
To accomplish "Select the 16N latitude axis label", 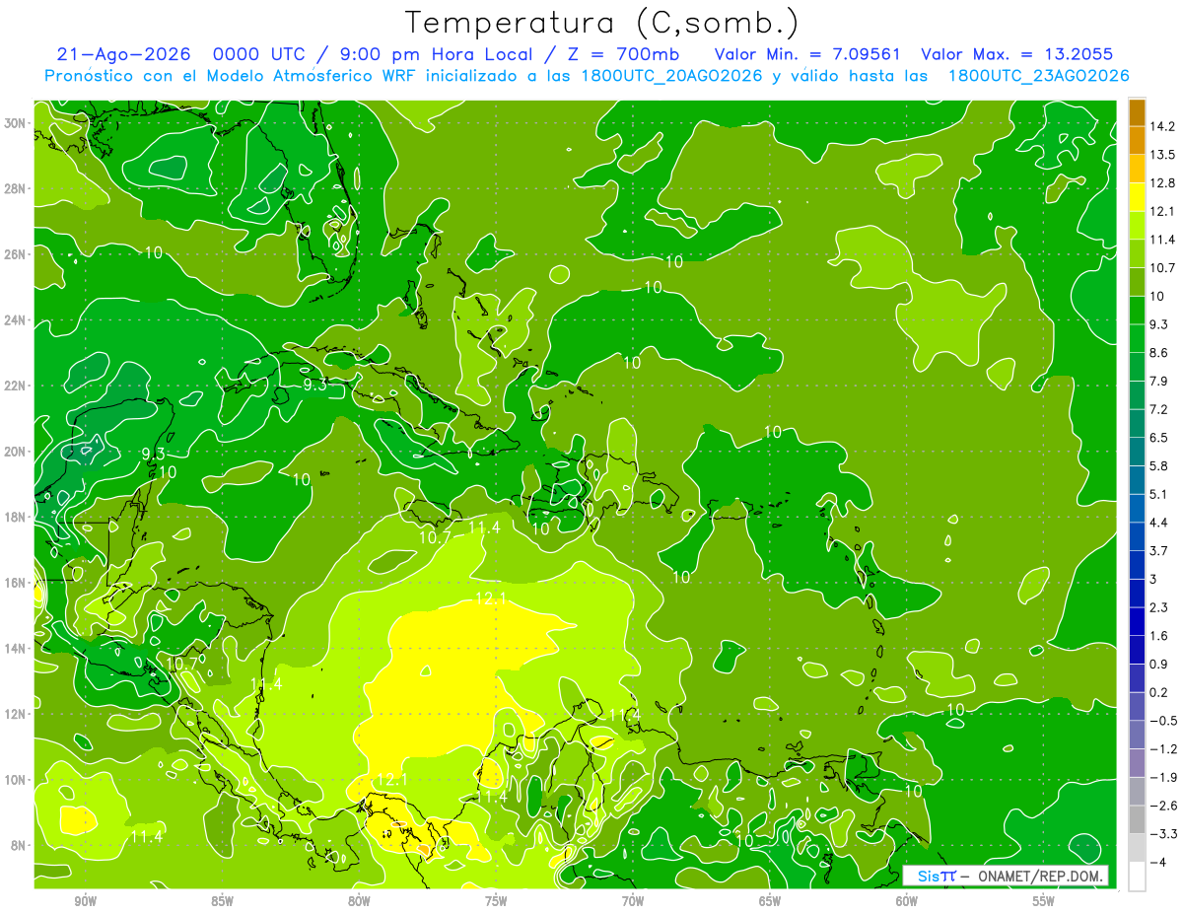I will pyautogui.click(x=16, y=583).
